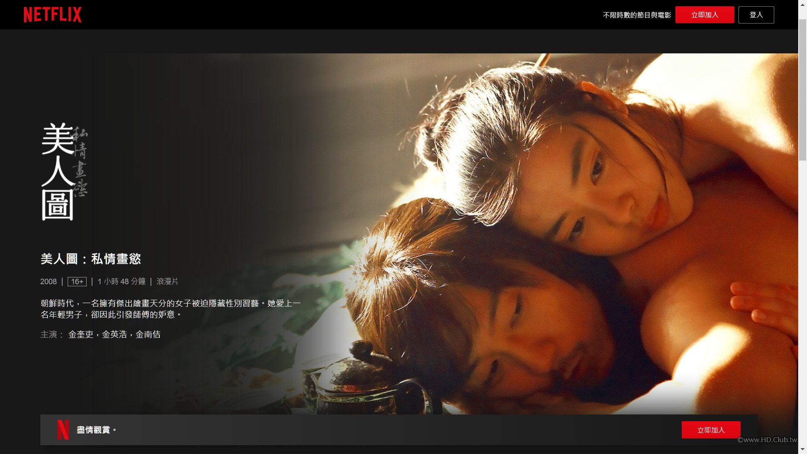Viewport: 807px width, 454px height.
Task: Open cast member 金南佶 link
Action: point(148,335)
